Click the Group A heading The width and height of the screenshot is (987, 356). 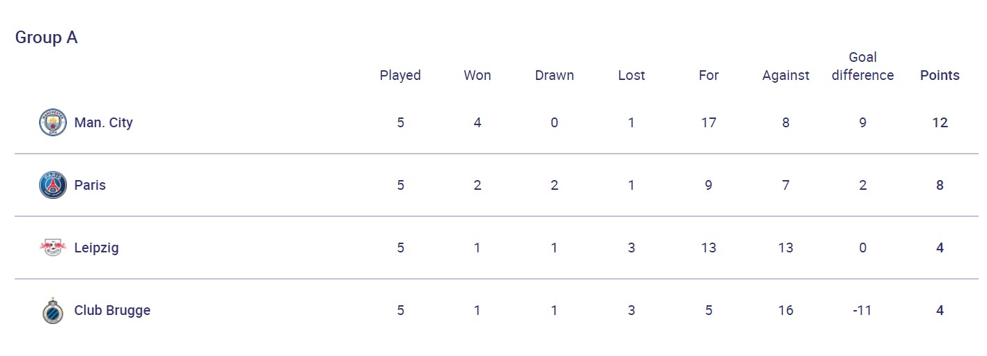click(46, 38)
